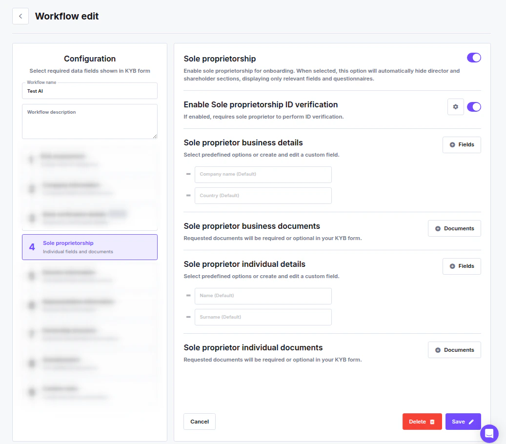Viewport: 506px width, 444px height.
Task: Add Documents to Sole proprietor individual documents
Action: pyautogui.click(x=454, y=350)
